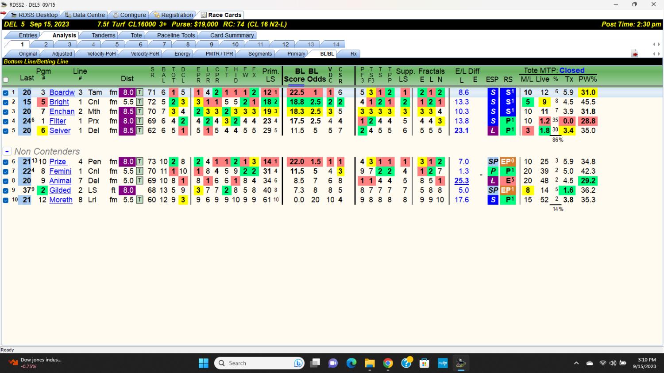Select the Velocity-PoH sub-tab
The image size is (664, 373).
101,53
